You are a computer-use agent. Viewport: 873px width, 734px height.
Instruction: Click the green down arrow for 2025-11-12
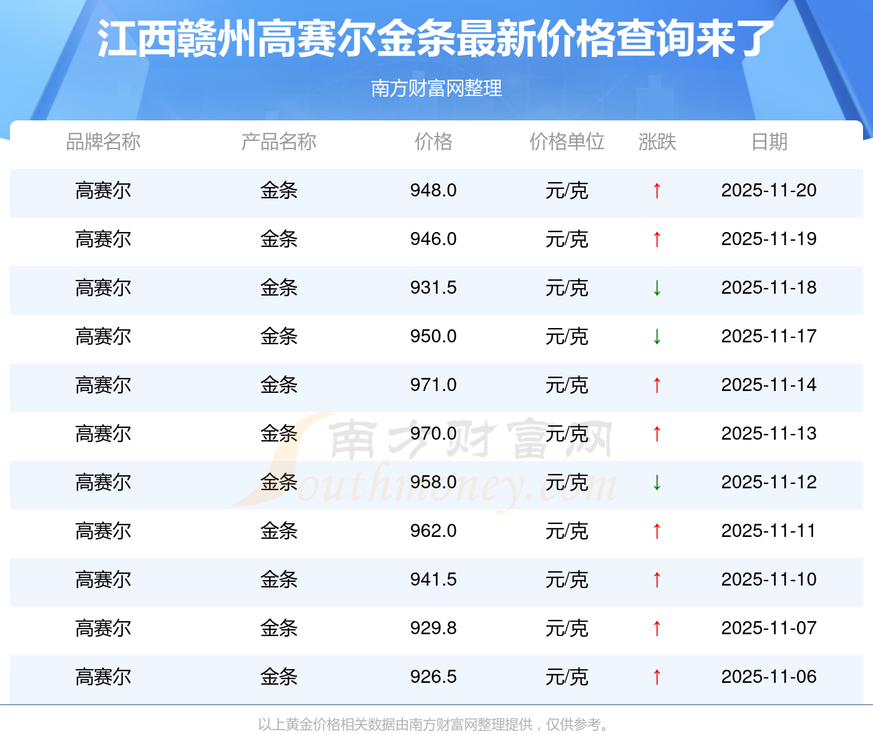coord(657,482)
